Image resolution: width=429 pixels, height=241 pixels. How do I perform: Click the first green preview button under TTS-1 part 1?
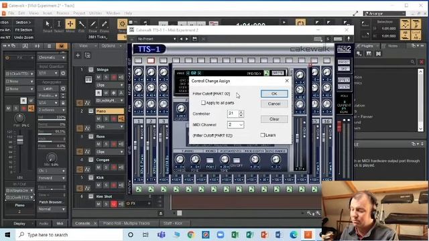point(139,189)
